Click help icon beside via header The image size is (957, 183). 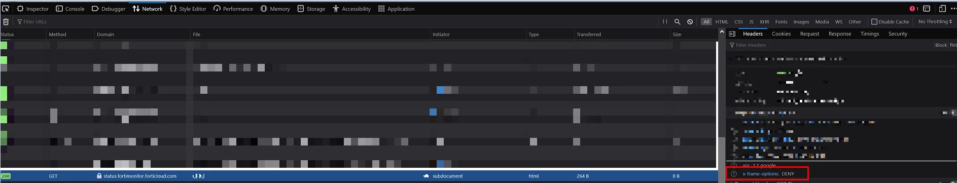[733, 165]
